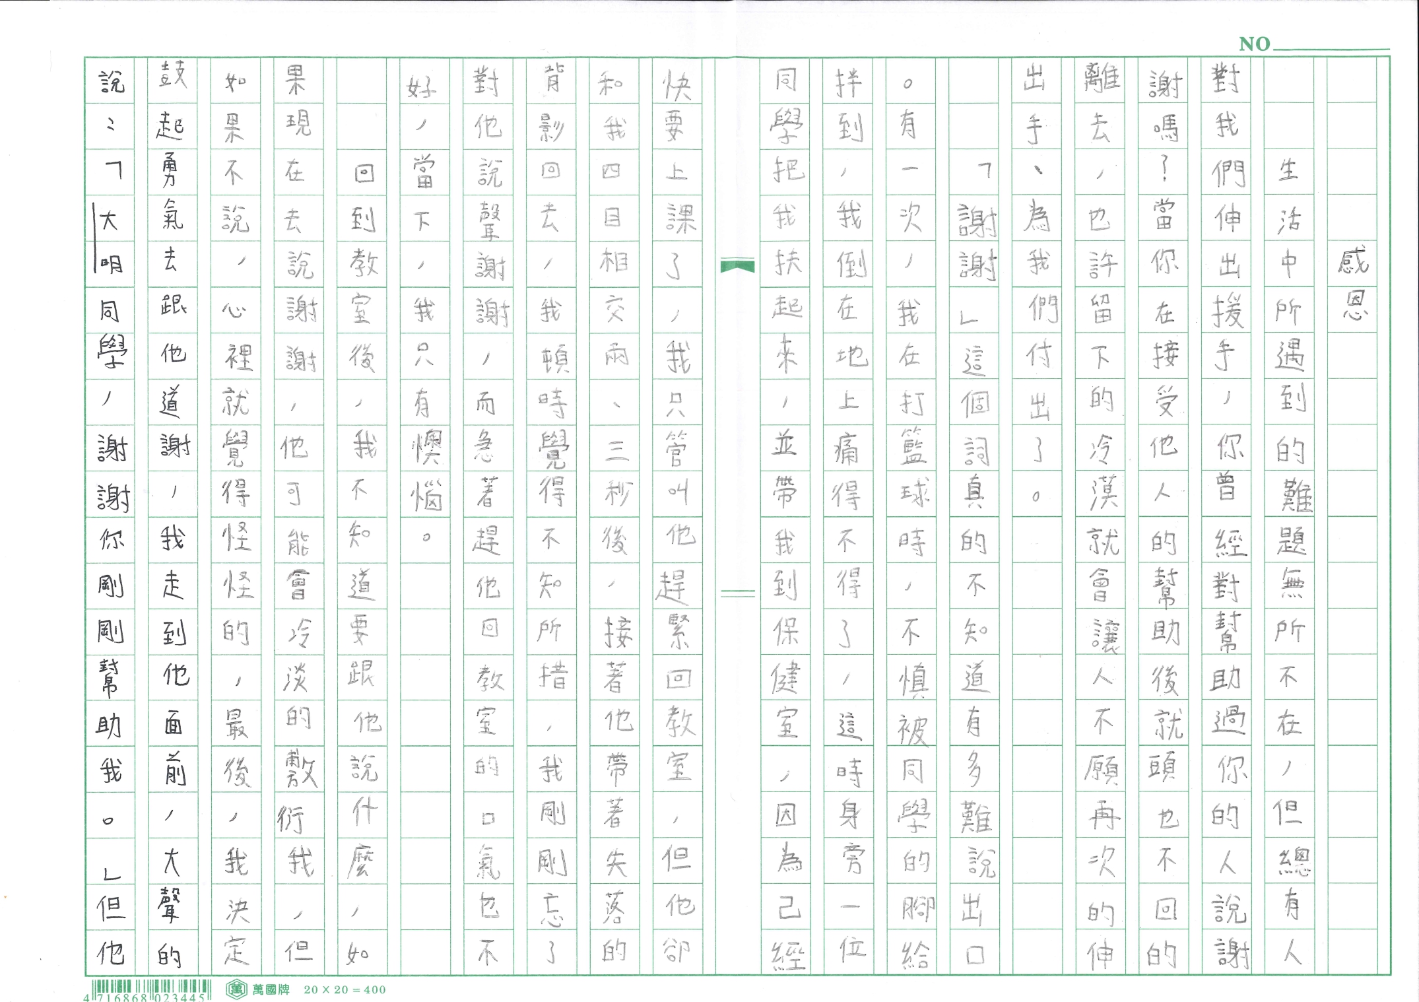Select the handwritten word "決定"

pyautogui.click(x=237, y=931)
